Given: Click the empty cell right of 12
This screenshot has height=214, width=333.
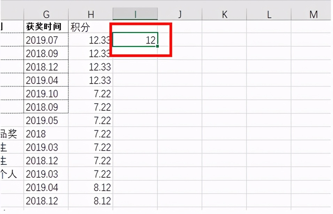Looking at the screenshot, I should click(x=180, y=40).
